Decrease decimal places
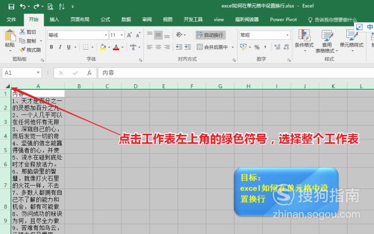The image size is (374, 234). (286, 47)
